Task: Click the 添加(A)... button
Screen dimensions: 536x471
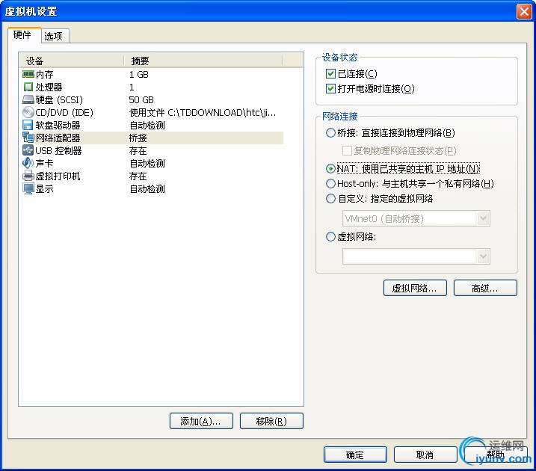Action: [201, 421]
